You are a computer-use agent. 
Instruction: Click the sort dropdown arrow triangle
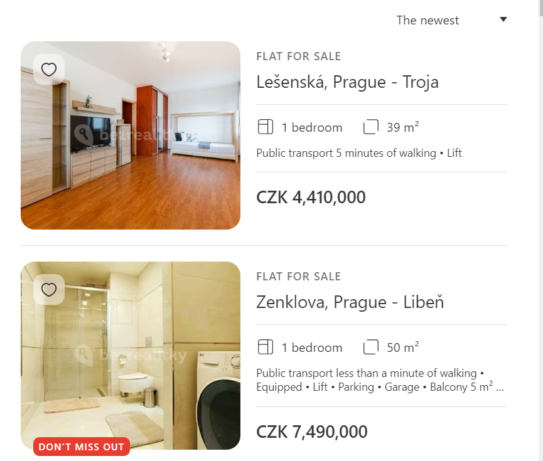pyautogui.click(x=503, y=19)
